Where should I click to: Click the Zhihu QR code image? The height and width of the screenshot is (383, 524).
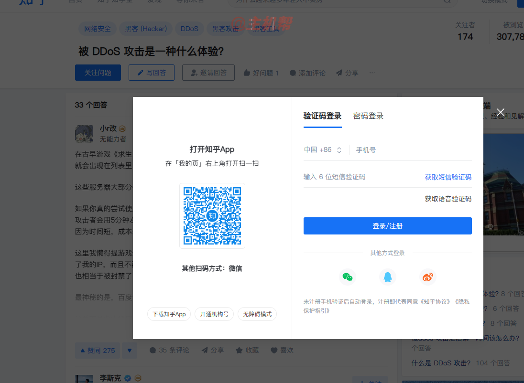coord(212,216)
